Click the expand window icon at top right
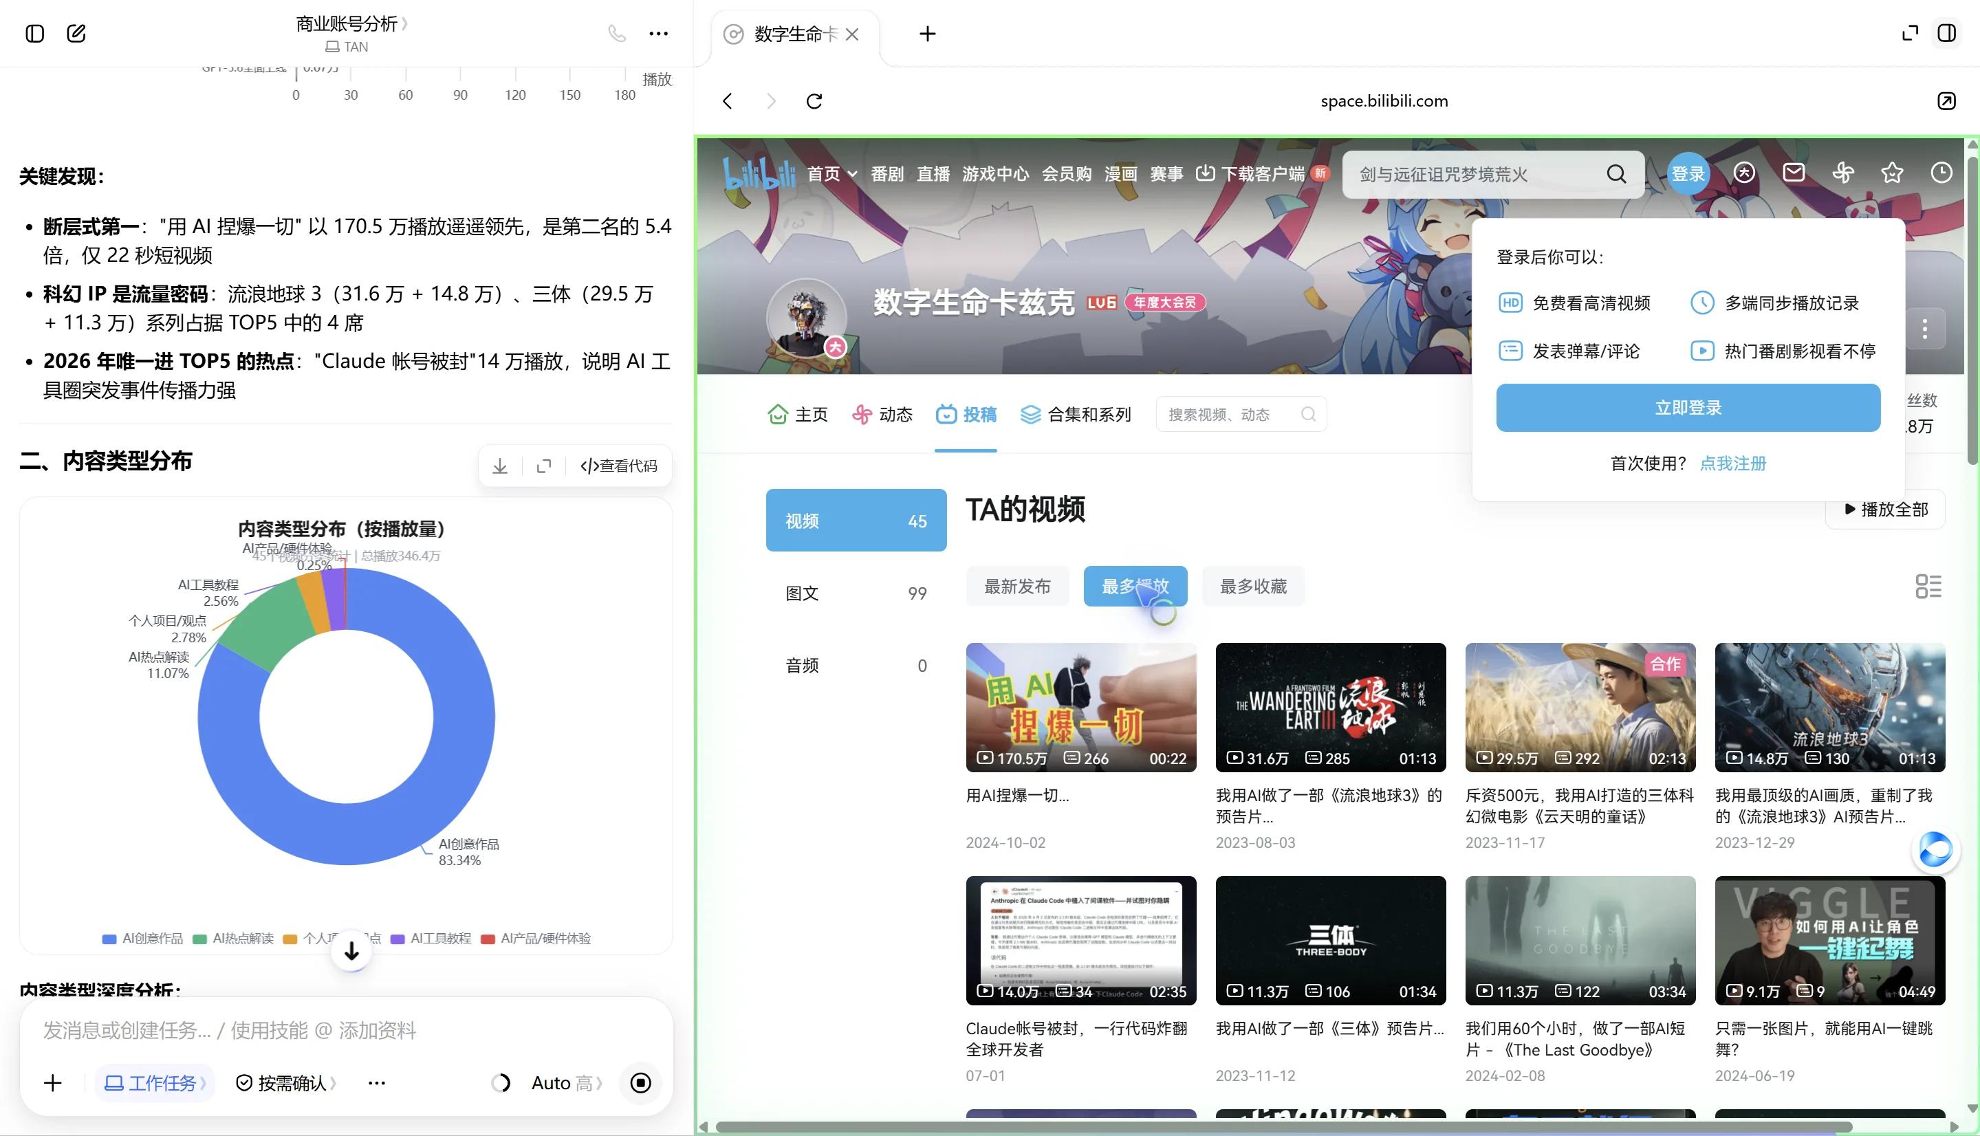 click(x=1910, y=34)
